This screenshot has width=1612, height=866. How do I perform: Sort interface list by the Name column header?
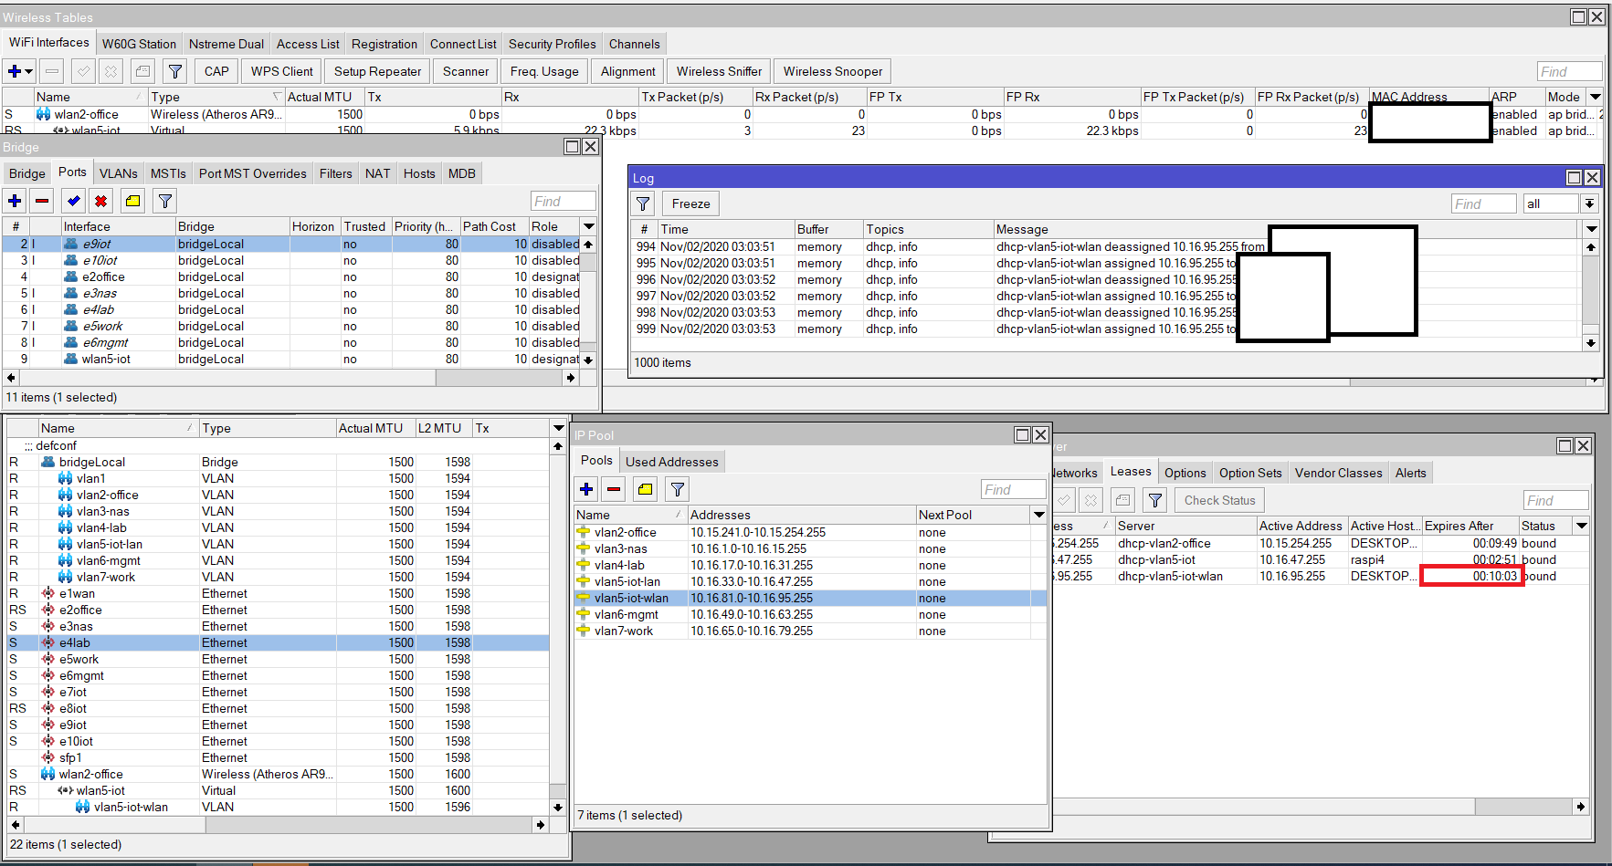point(118,428)
